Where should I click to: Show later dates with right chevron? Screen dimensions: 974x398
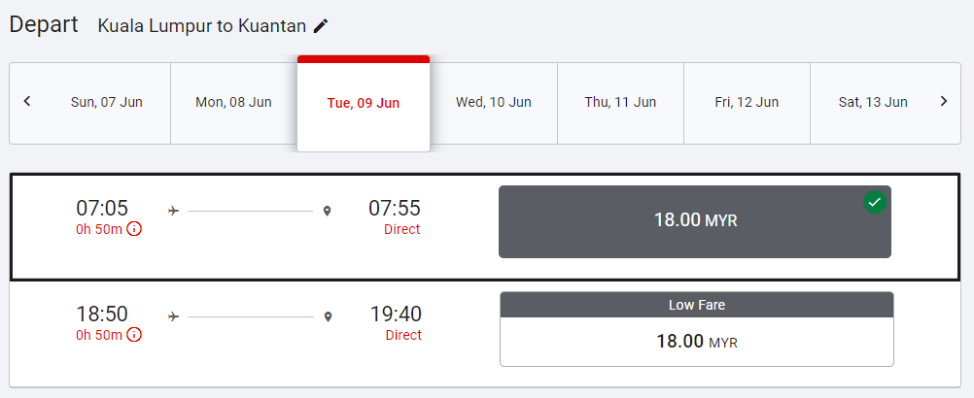(x=943, y=102)
